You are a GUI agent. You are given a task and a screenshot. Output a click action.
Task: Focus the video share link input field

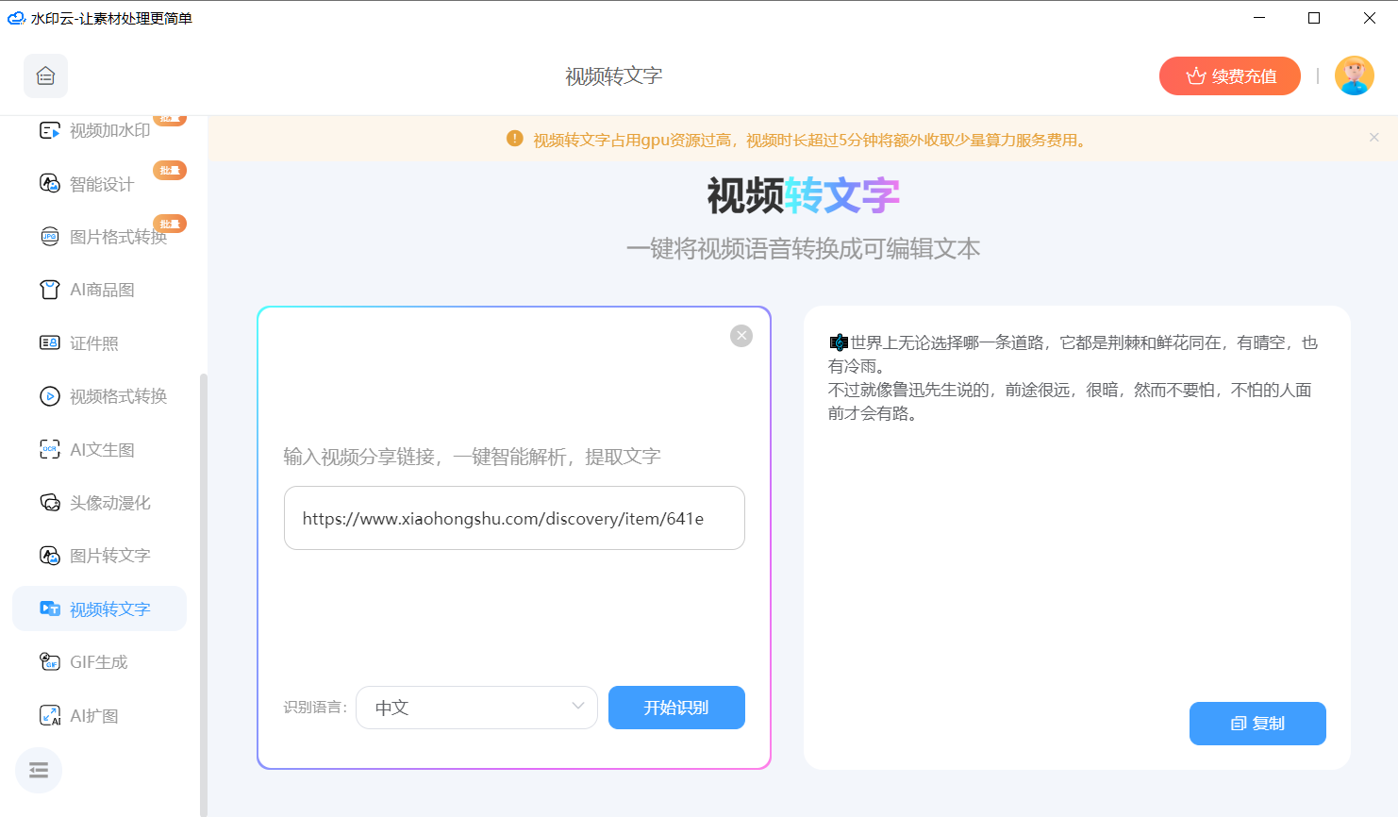pyautogui.click(x=514, y=518)
